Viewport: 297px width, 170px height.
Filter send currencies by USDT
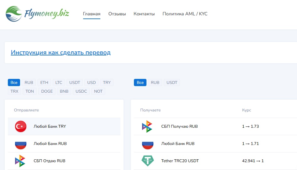75,82
